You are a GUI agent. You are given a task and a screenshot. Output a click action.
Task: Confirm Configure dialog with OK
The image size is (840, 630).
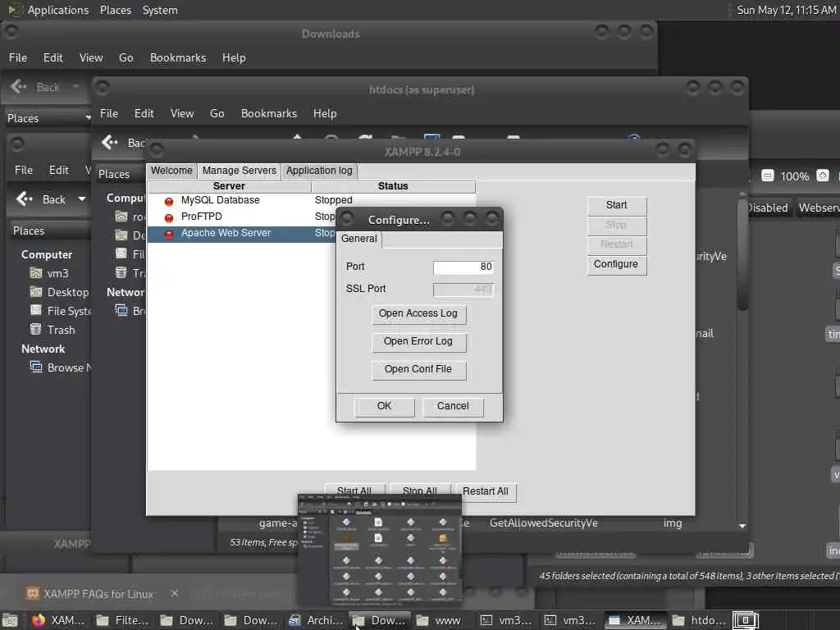point(384,406)
